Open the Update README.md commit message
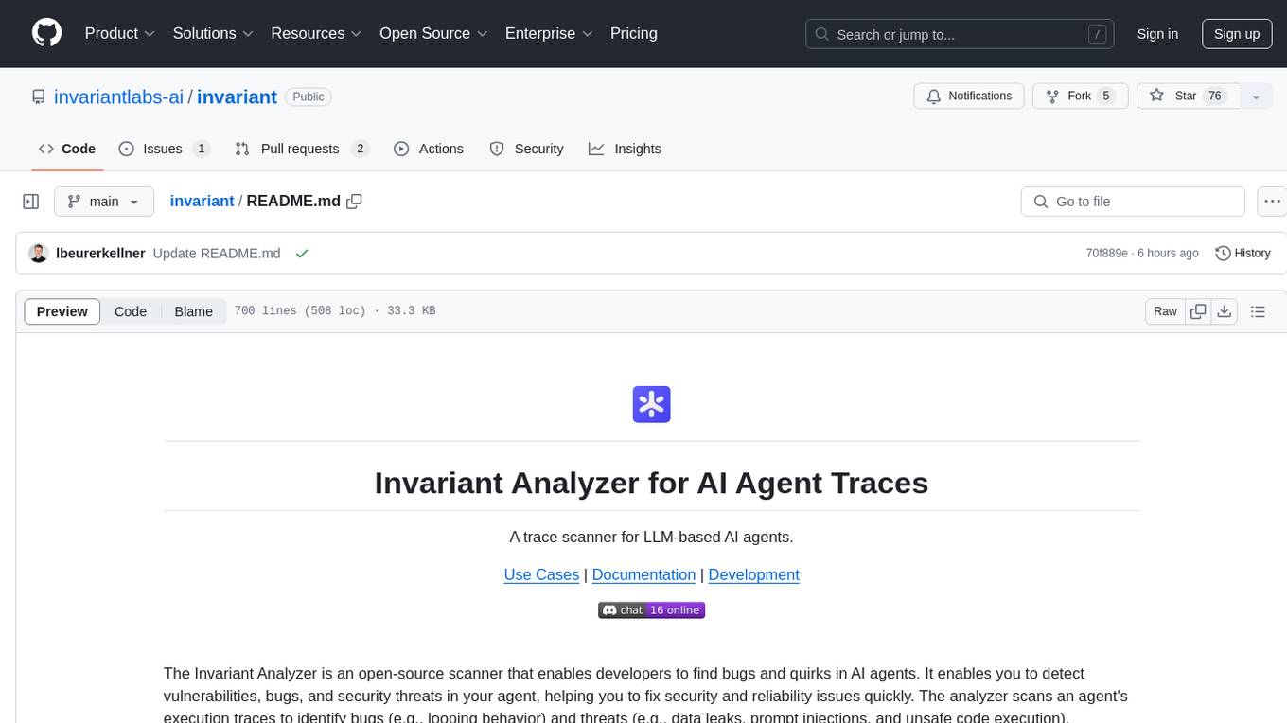 coord(217,253)
